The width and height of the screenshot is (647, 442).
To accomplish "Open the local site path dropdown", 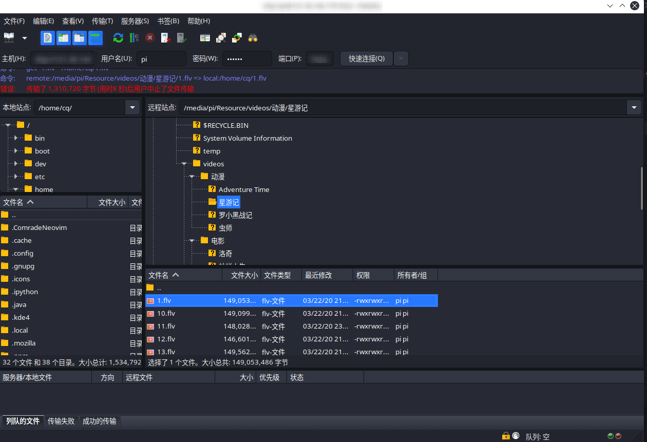I will point(132,107).
